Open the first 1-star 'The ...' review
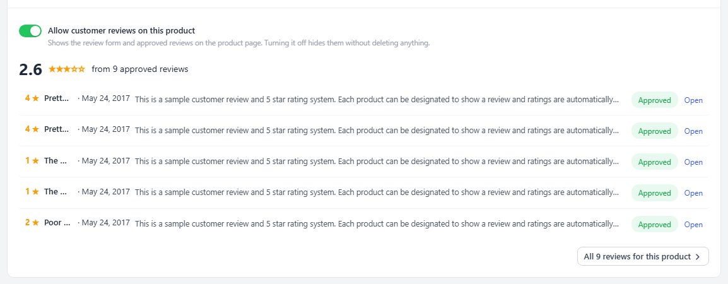Screen dimensions: 728x284 [x=693, y=162]
